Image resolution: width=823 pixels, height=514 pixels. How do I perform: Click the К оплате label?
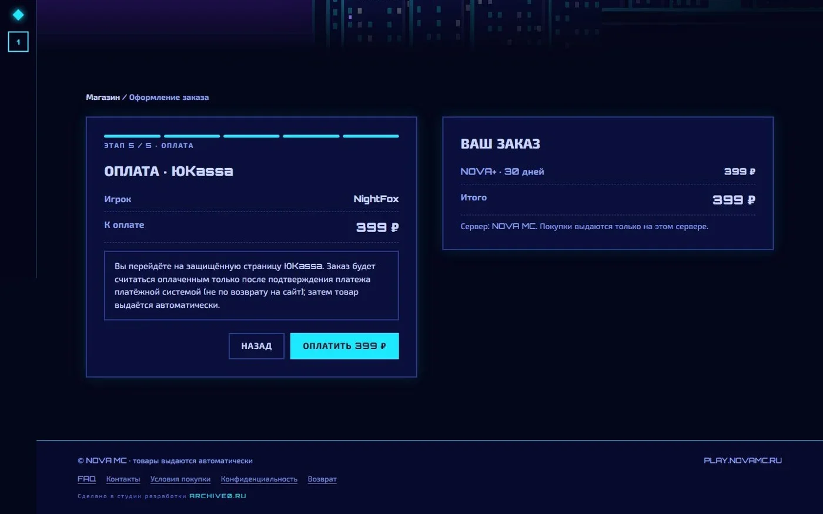[x=124, y=225]
